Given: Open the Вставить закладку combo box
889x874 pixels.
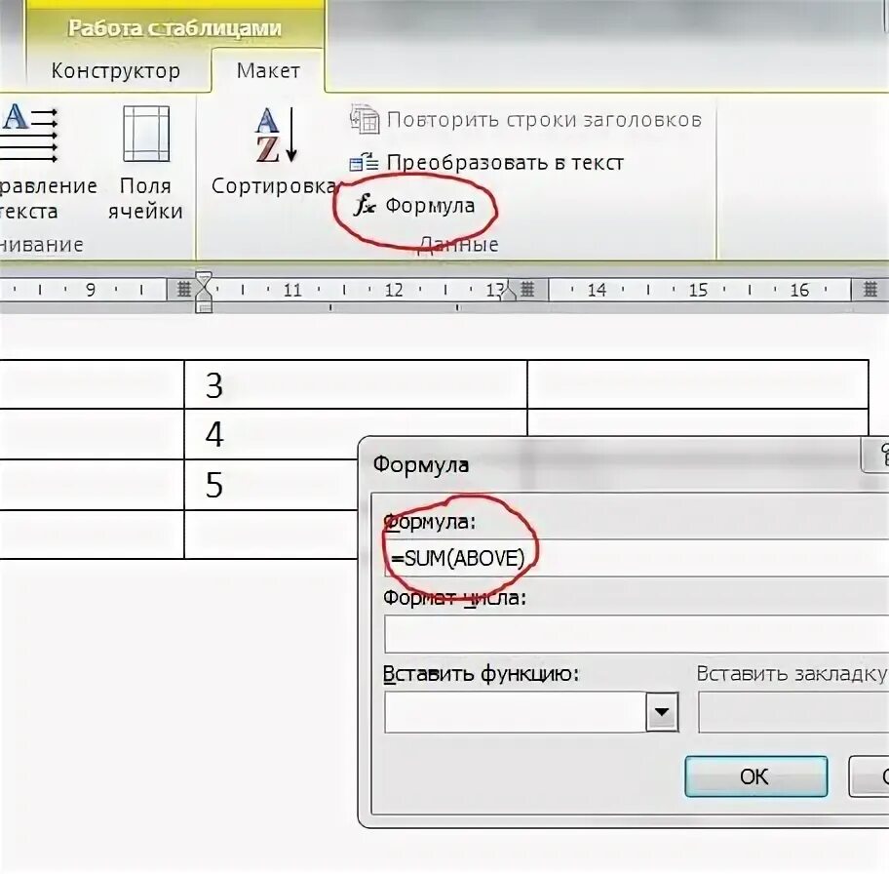Looking at the screenshot, I should click(x=793, y=712).
